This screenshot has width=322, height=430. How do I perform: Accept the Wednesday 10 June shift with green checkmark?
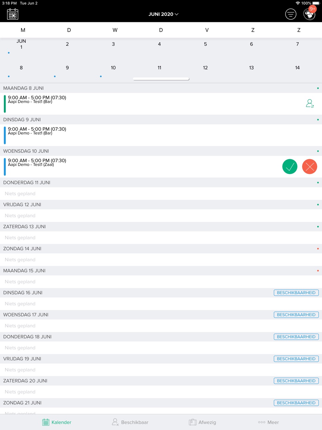[290, 167]
